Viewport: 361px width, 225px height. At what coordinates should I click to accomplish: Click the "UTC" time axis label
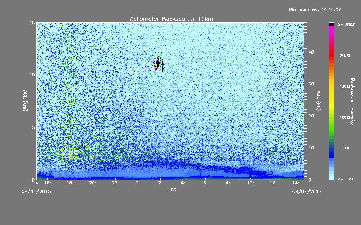pos(171,190)
